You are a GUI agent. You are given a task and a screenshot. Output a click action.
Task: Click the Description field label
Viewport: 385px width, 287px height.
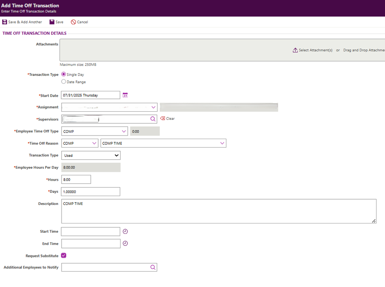point(48,204)
